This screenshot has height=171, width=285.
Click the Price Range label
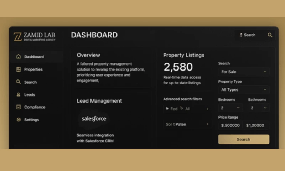pyautogui.click(x=228, y=118)
